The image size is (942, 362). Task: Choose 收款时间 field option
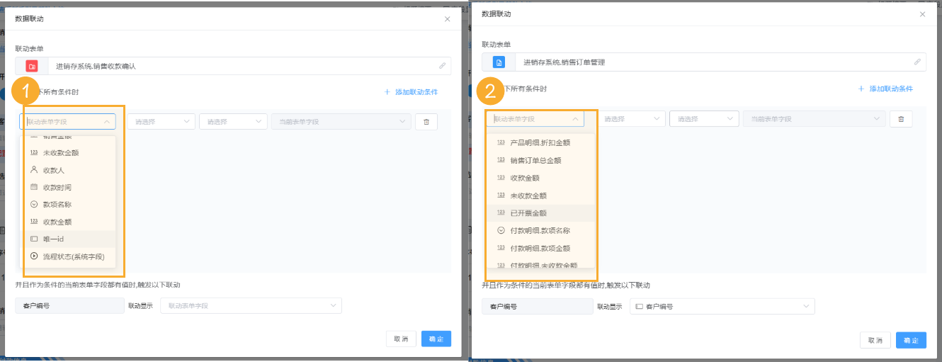69,187
